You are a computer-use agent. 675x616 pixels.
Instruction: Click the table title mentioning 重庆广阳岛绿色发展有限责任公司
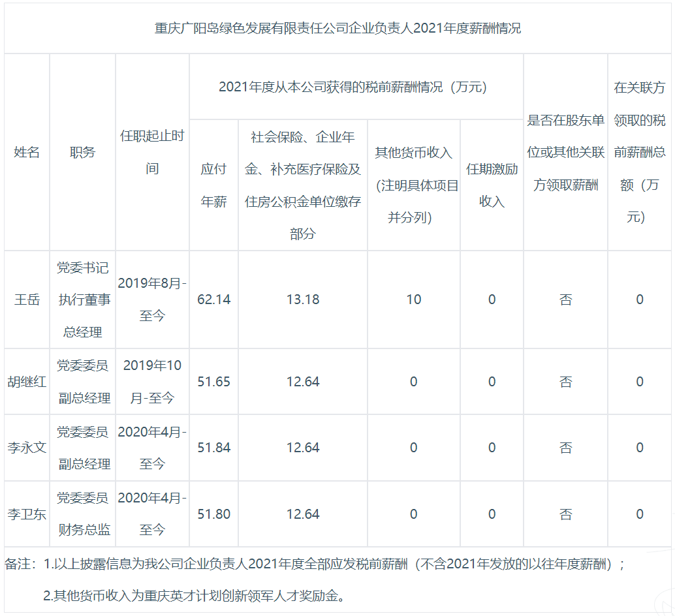click(x=337, y=29)
